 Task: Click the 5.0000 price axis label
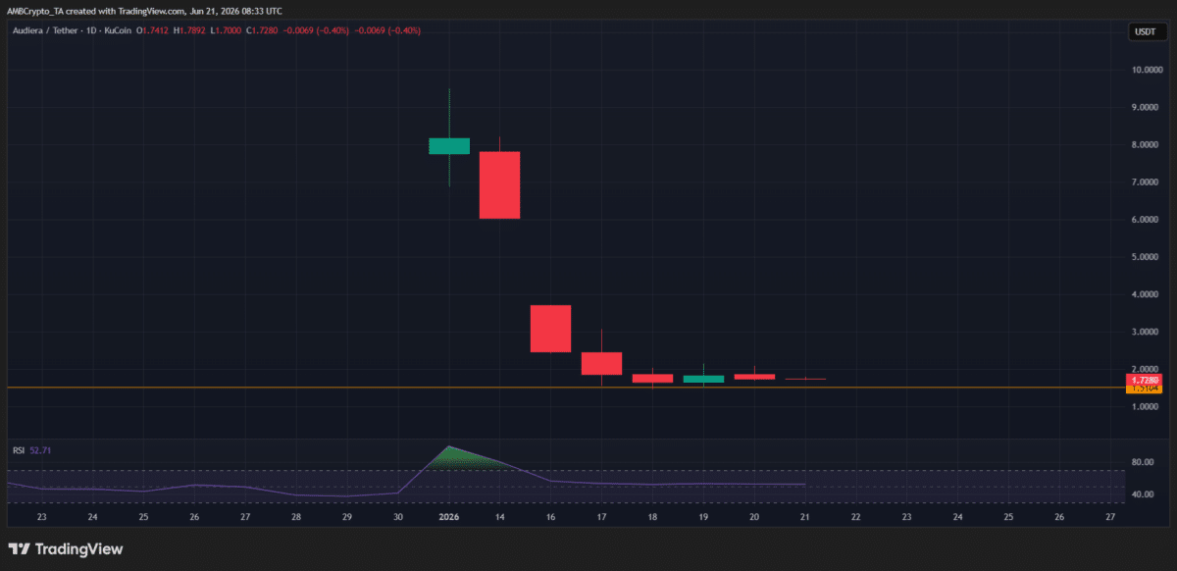click(x=1147, y=257)
